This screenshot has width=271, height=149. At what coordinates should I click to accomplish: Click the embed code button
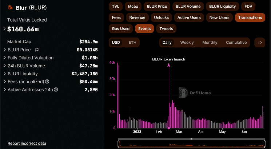260,42
